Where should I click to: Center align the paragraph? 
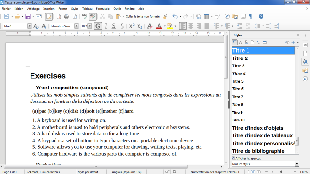tap(191, 26)
